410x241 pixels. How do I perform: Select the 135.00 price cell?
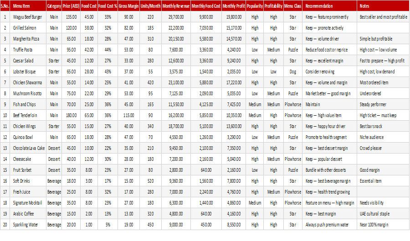71,17
